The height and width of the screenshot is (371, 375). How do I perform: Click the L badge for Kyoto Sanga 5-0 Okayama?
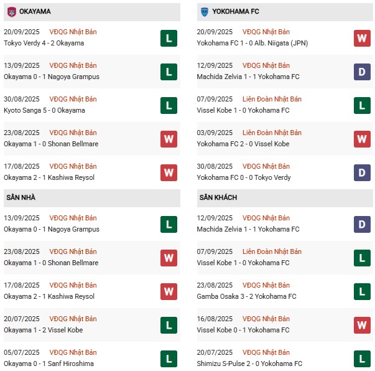[x=169, y=105]
